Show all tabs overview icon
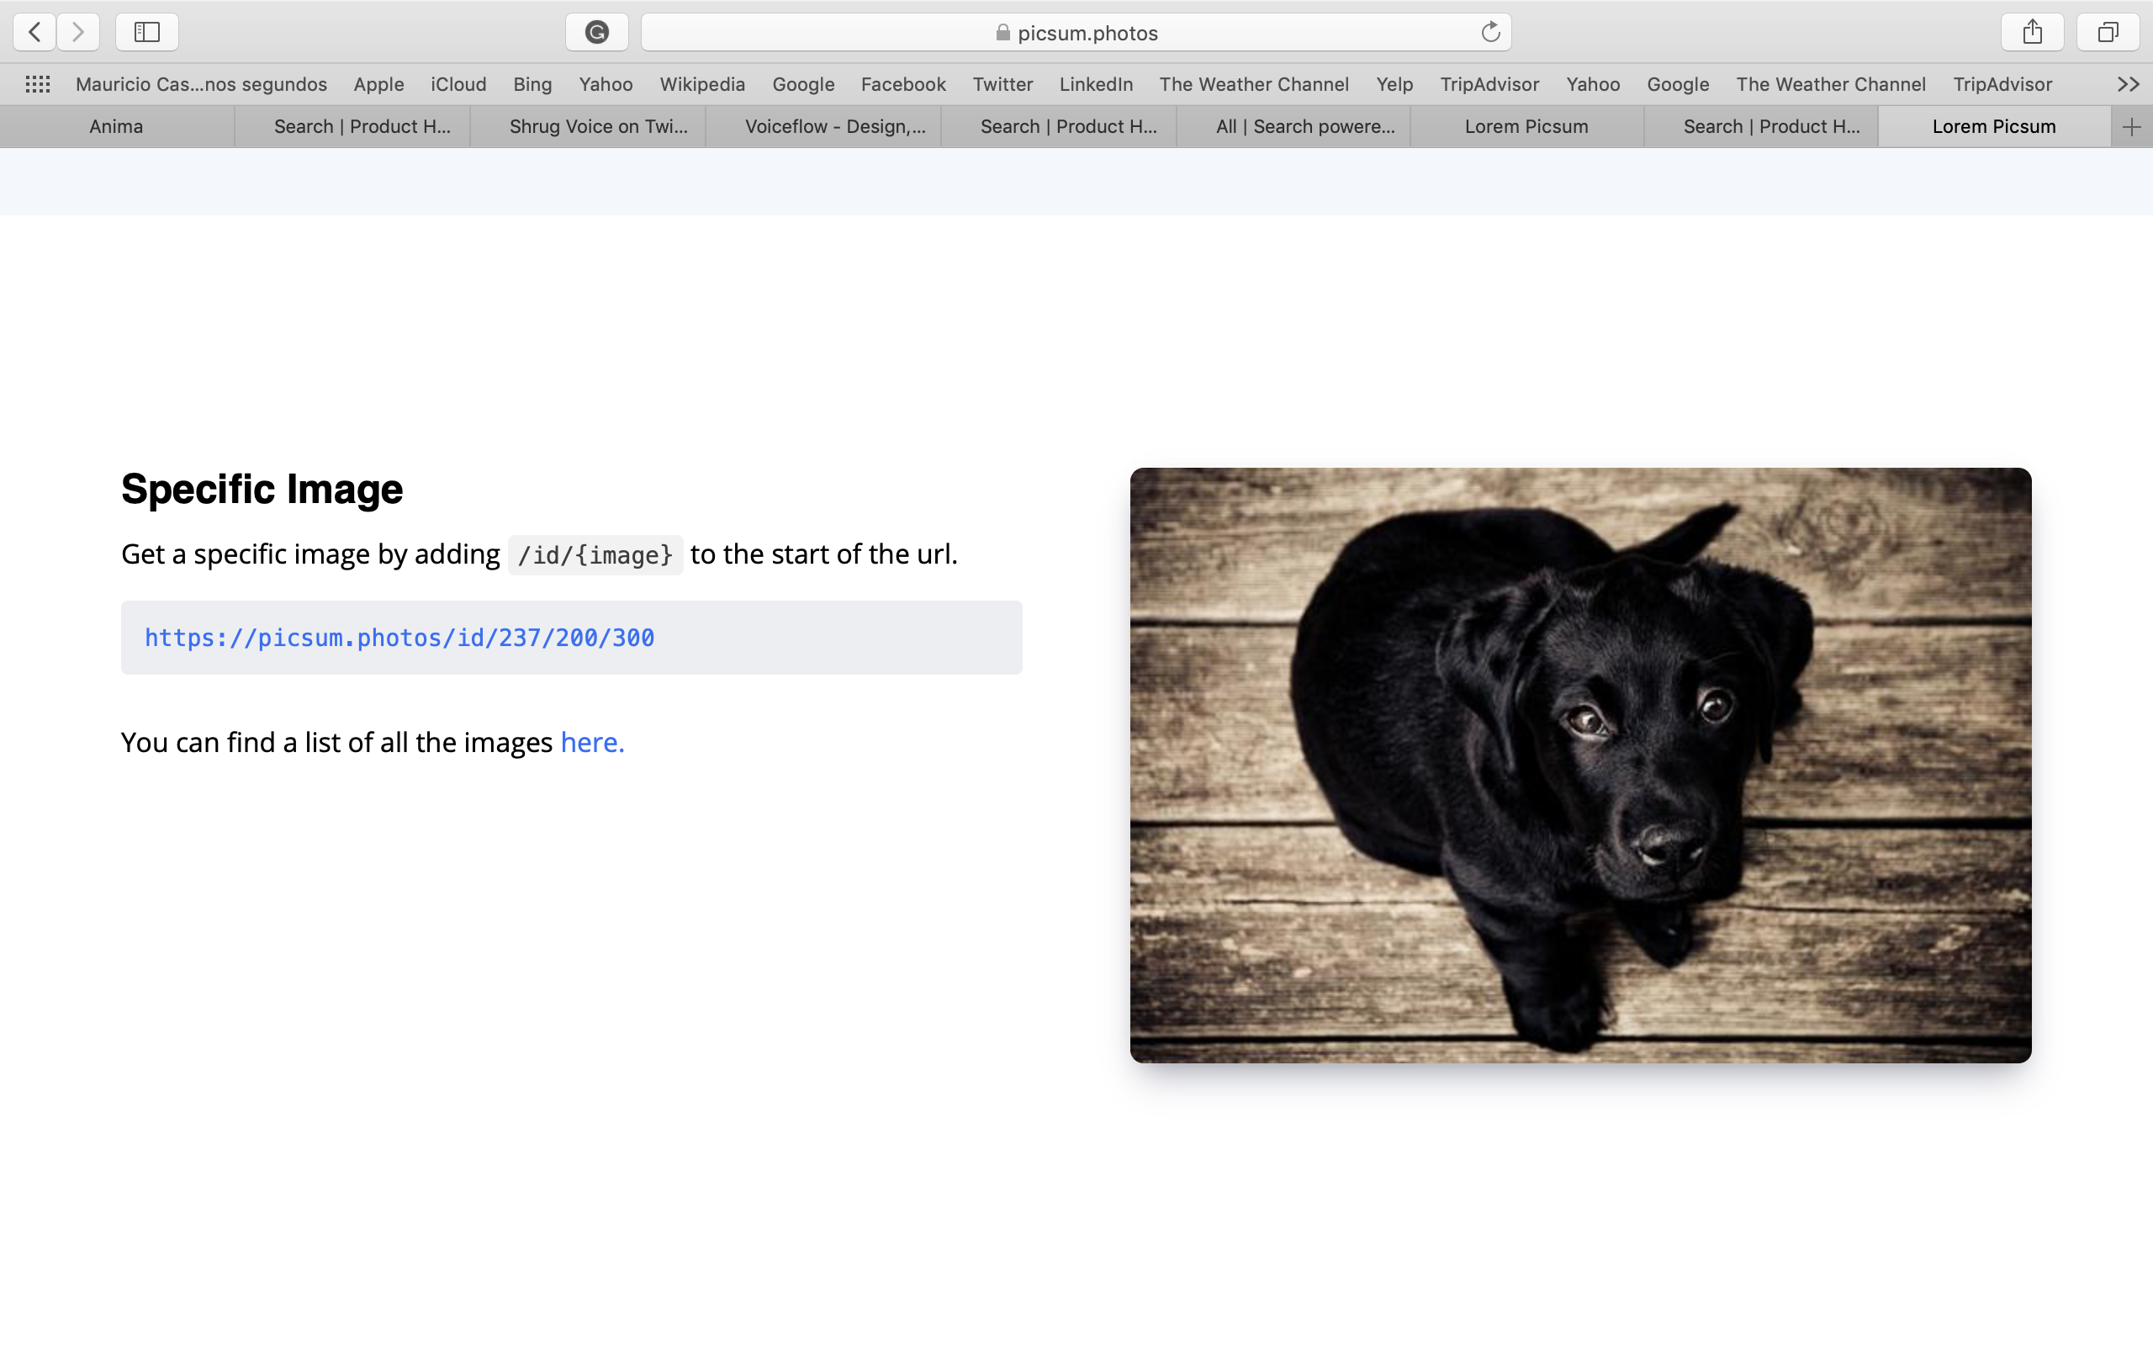 [2107, 32]
